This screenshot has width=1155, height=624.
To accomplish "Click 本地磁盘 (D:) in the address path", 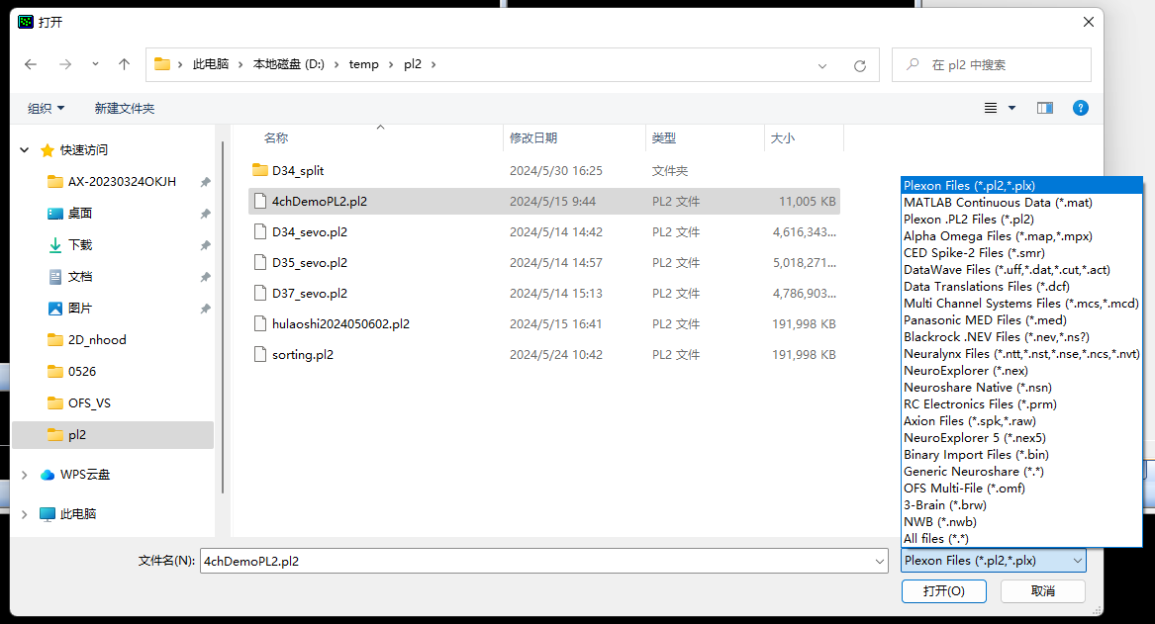I will coord(289,64).
